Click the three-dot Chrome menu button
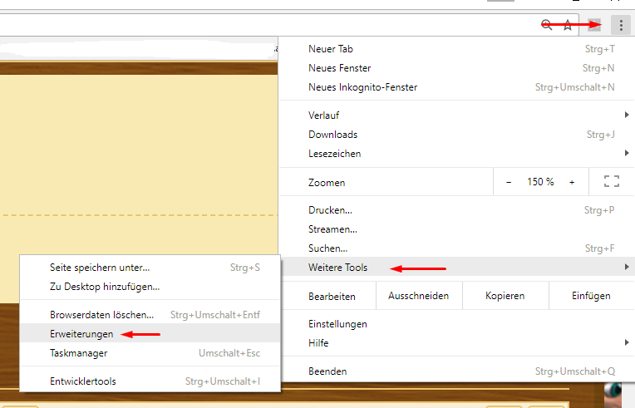This screenshot has height=408, width=635. point(621,25)
